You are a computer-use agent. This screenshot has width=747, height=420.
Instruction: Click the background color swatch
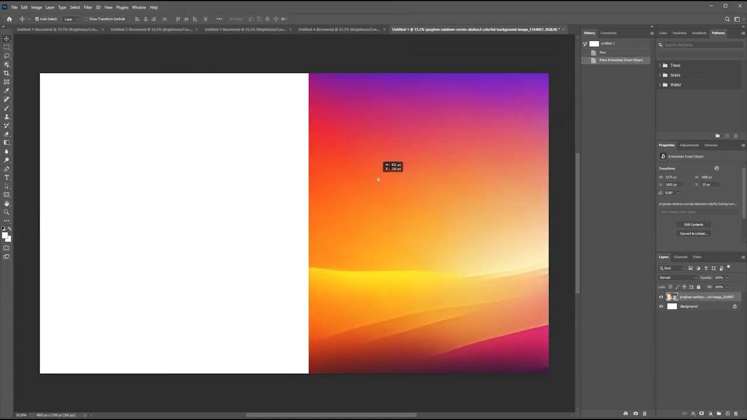point(9,239)
